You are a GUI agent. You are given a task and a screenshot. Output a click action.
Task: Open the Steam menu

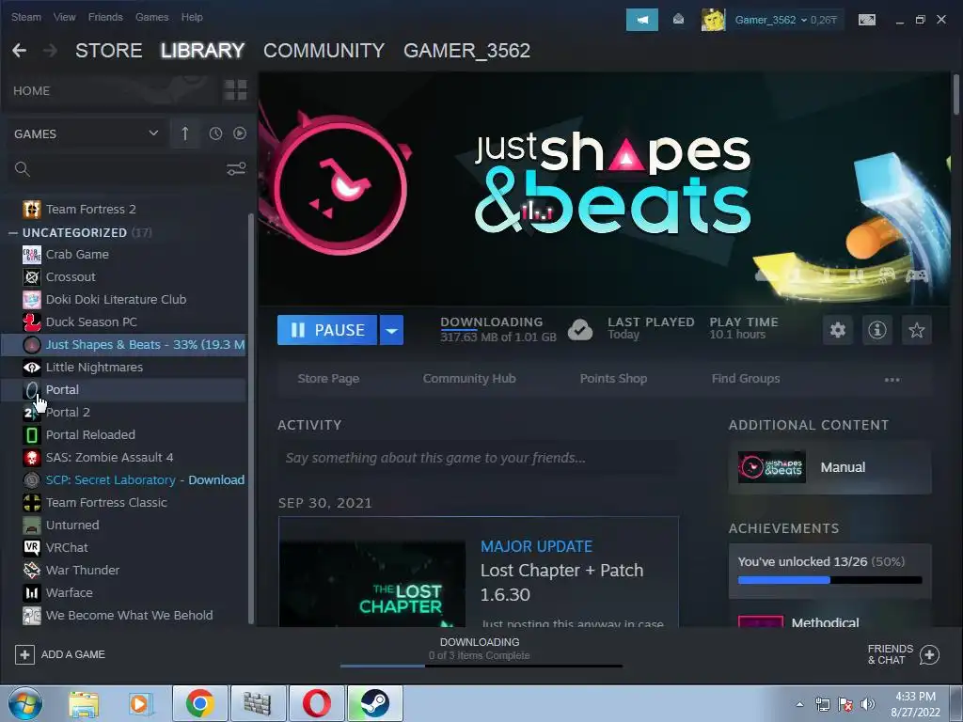[x=25, y=17]
